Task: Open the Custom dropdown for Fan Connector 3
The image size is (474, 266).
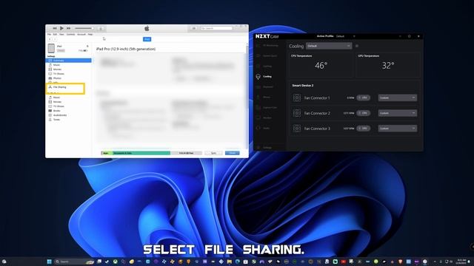Action: tap(398, 129)
